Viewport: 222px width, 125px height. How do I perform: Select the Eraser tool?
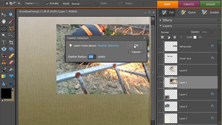click(x=11, y=62)
